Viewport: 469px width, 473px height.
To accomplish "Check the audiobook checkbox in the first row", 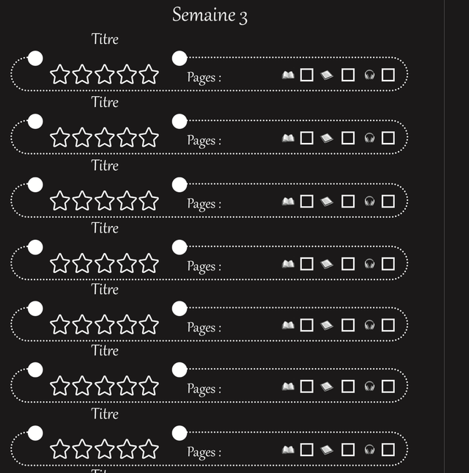I will pyautogui.click(x=388, y=75).
